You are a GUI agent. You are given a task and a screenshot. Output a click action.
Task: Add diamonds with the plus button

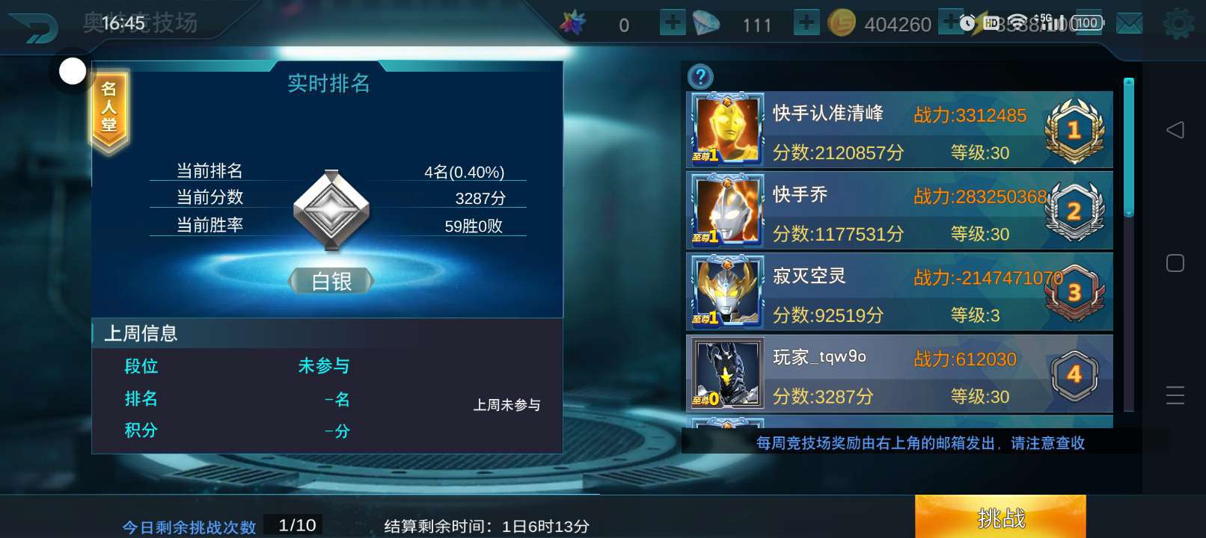[x=806, y=22]
